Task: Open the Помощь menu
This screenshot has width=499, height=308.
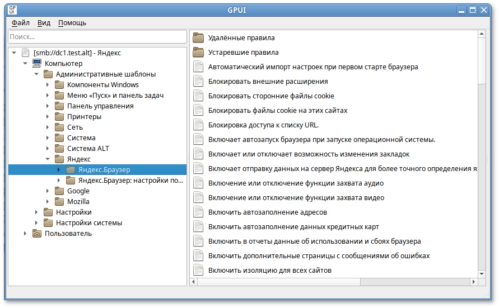Action: point(72,23)
